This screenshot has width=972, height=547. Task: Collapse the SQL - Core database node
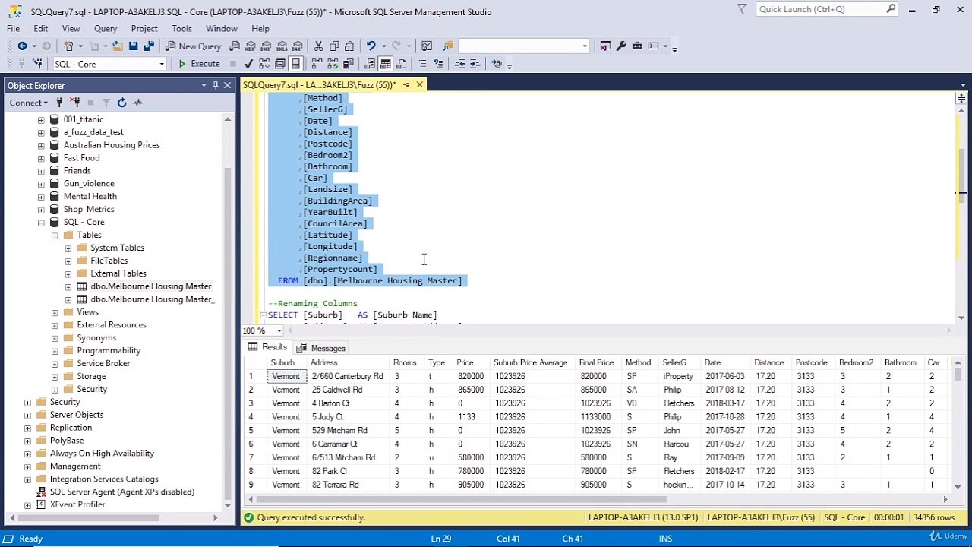41,223
